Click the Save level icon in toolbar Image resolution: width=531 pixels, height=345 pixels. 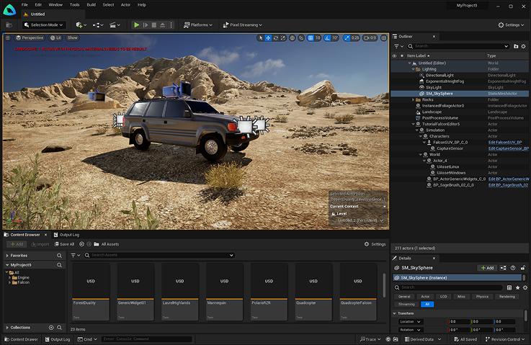[x=9, y=25]
